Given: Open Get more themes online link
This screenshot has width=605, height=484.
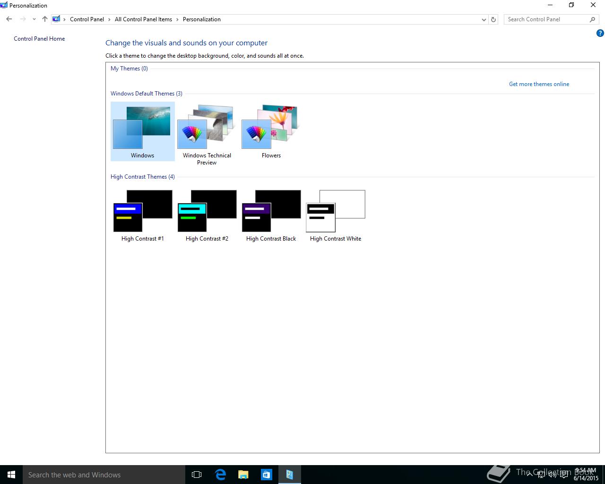Looking at the screenshot, I should tap(539, 84).
